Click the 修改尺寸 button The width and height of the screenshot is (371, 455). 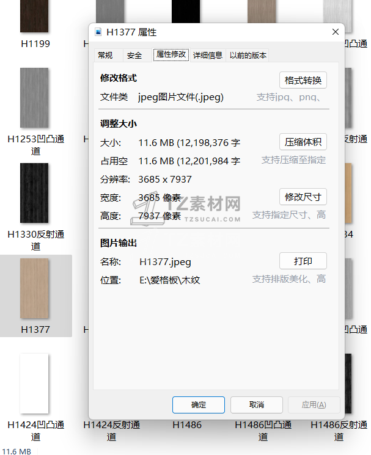(x=303, y=197)
